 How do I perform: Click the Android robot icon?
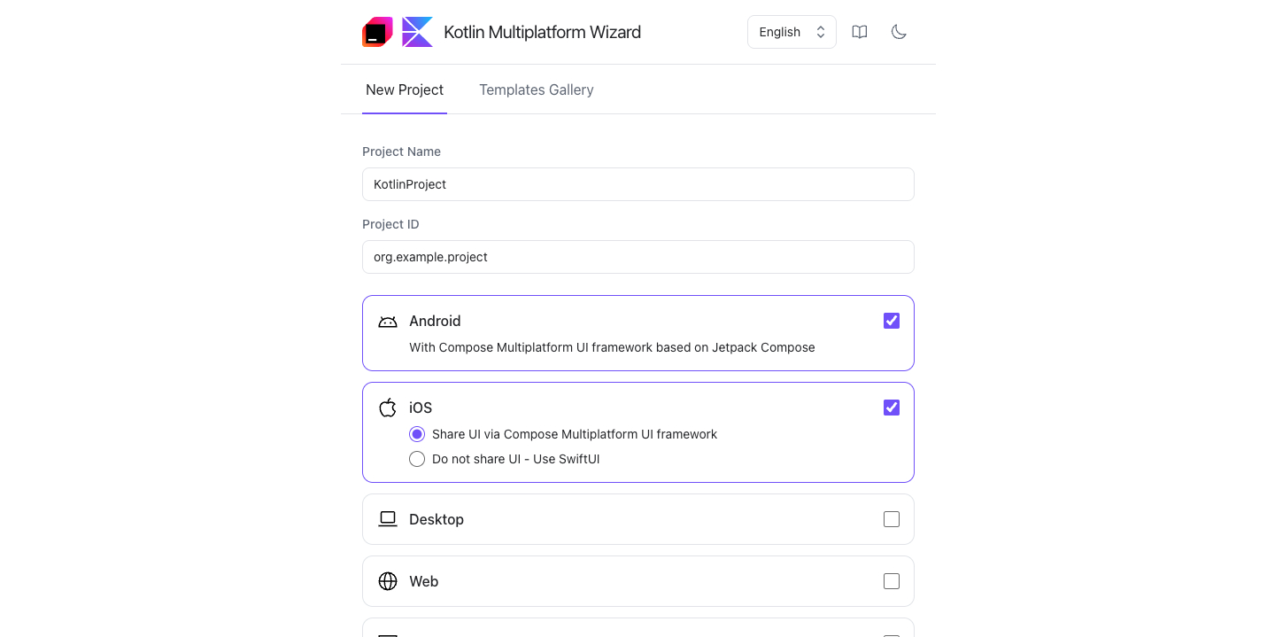pos(387,321)
